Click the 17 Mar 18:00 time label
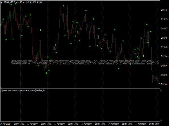 click(154, 124)
